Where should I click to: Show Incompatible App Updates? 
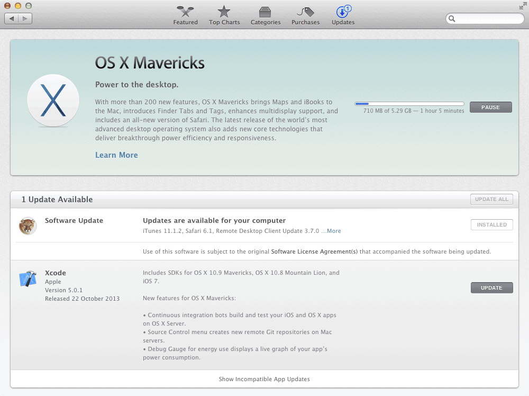click(264, 379)
